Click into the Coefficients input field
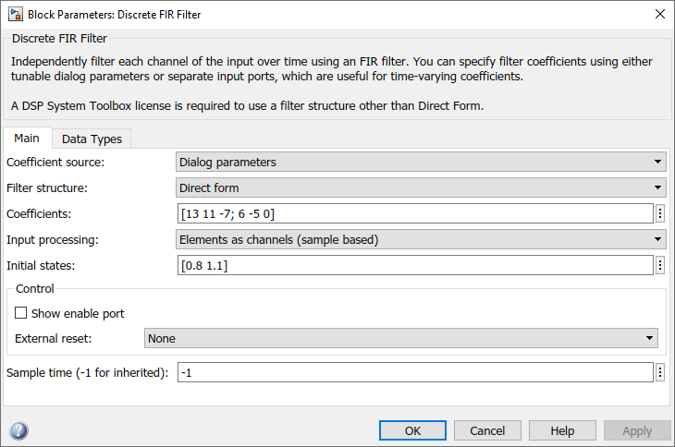Screen dimensions: 675x447 415,213
